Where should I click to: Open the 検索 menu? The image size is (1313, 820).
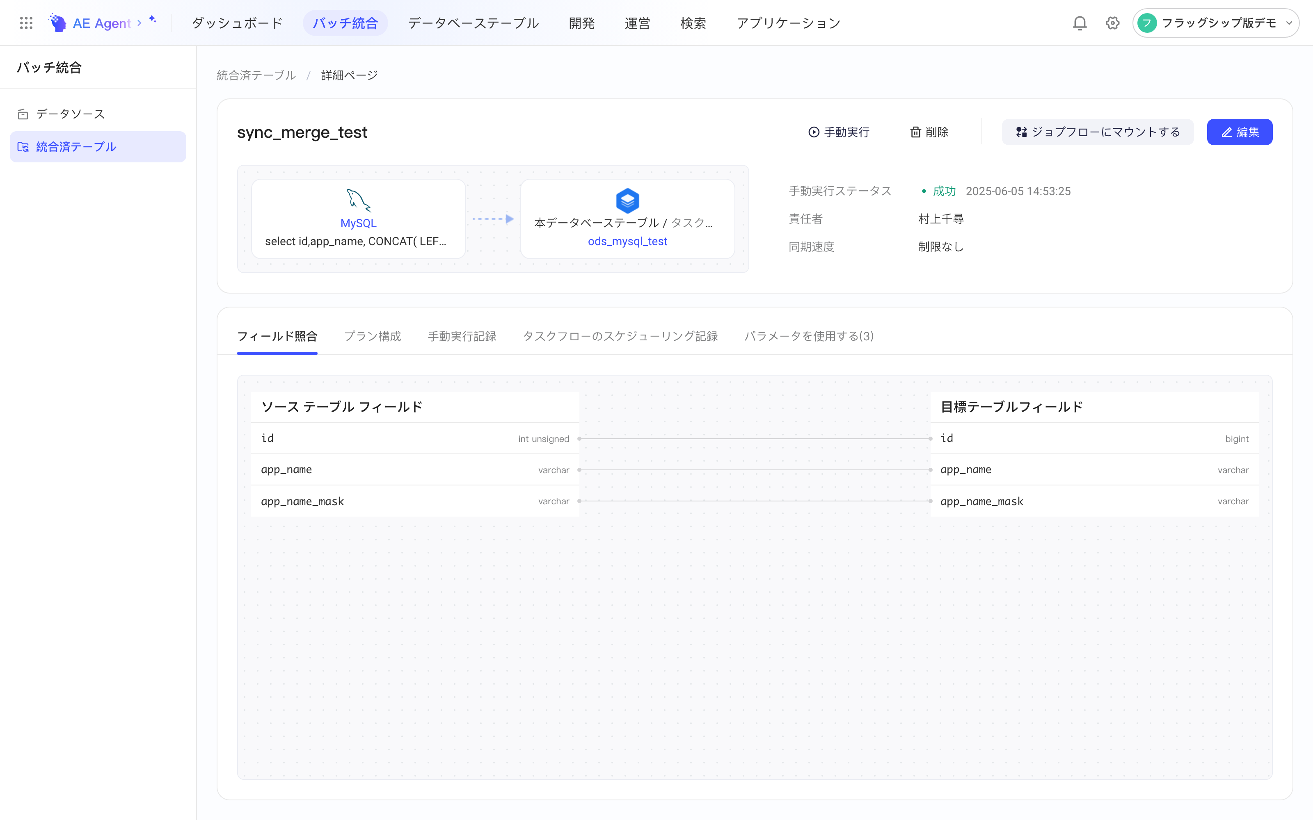point(693,23)
